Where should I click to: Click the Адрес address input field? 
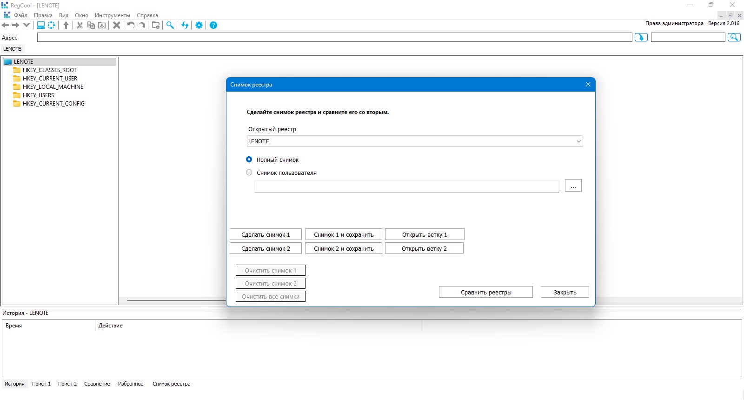coord(335,37)
